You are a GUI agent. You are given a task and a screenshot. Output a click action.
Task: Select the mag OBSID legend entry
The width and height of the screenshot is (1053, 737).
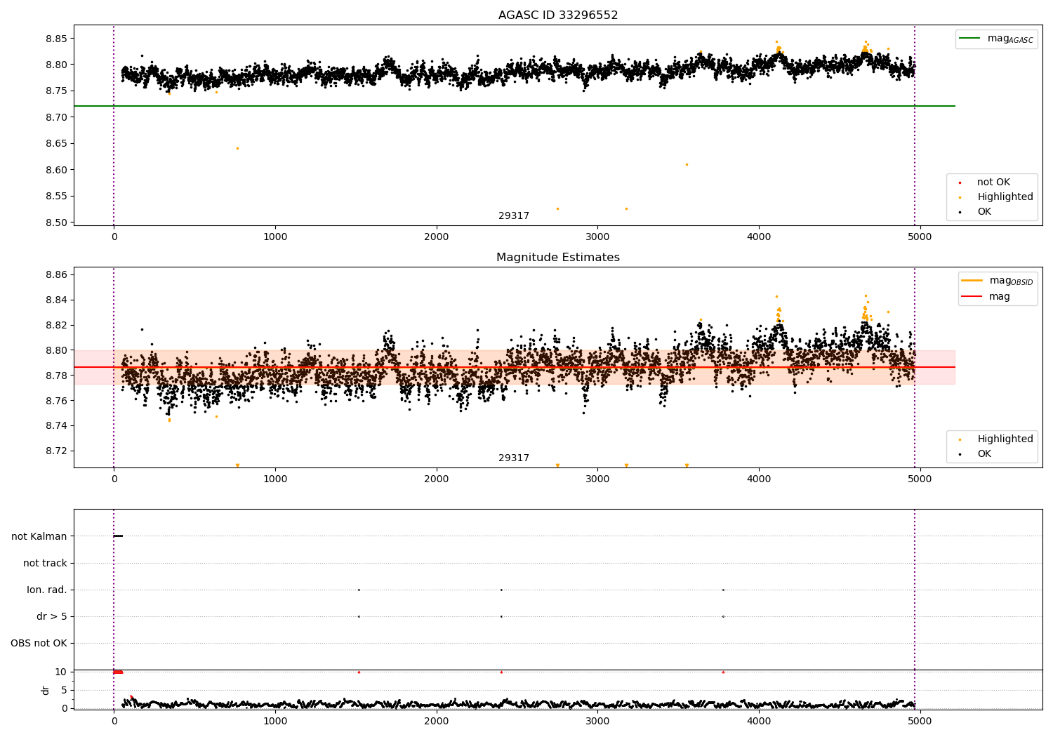(x=998, y=281)
